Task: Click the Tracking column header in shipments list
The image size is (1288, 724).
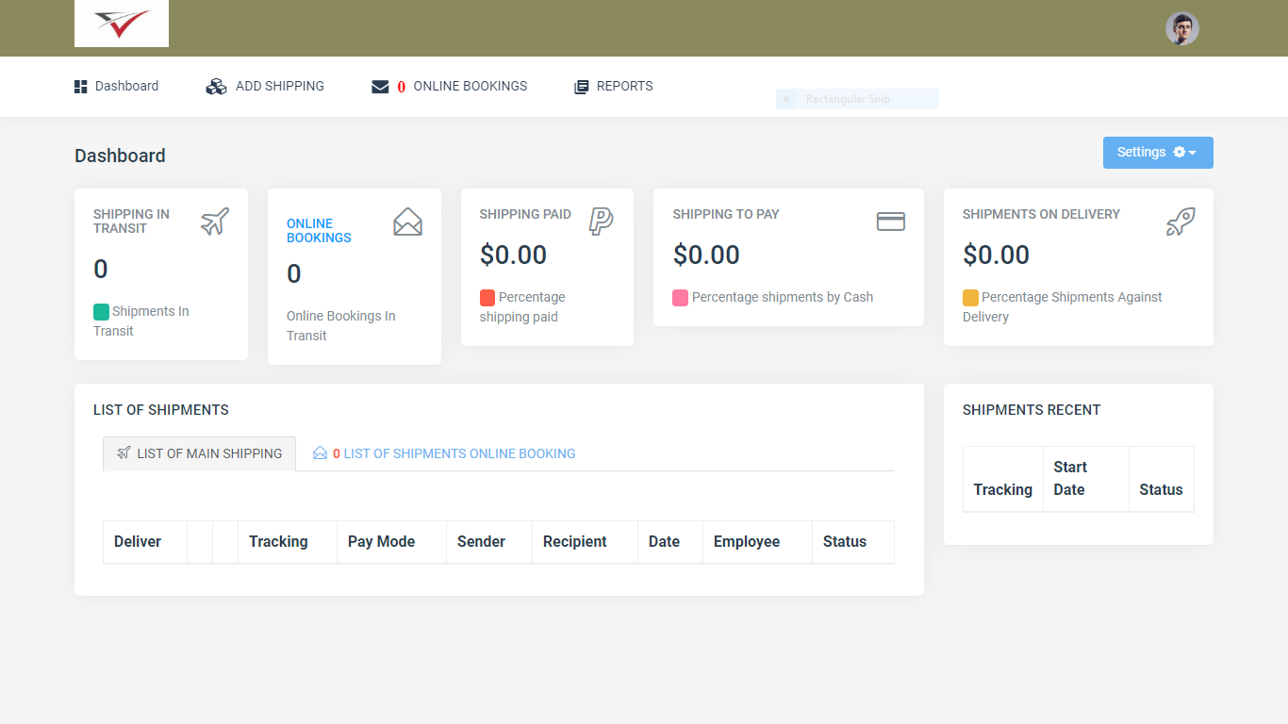Action: point(278,541)
